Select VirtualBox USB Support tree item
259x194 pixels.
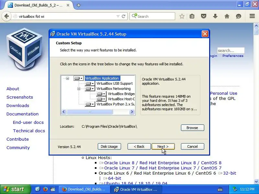click(115, 83)
